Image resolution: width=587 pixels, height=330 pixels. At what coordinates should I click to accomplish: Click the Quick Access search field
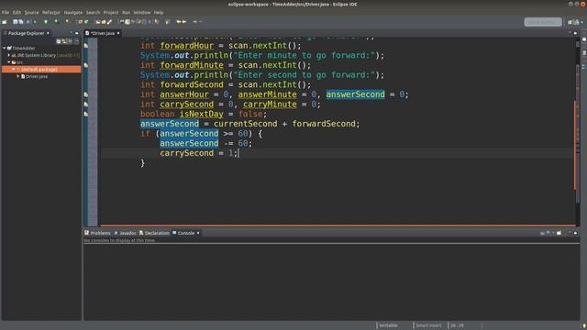(543, 22)
